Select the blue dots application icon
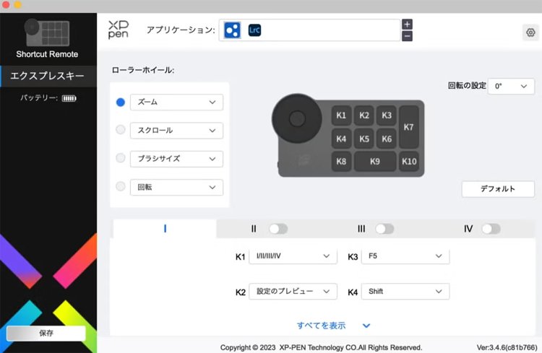 click(232, 30)
